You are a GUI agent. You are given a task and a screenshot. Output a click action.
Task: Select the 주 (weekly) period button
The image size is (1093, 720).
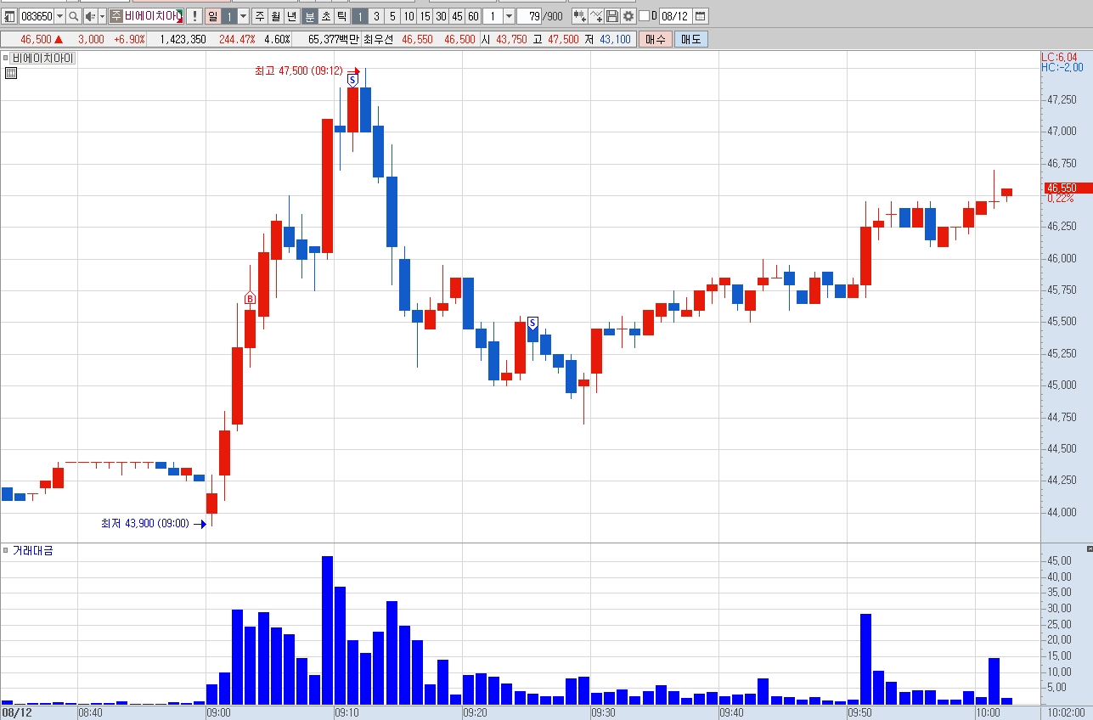coord(260,16)
